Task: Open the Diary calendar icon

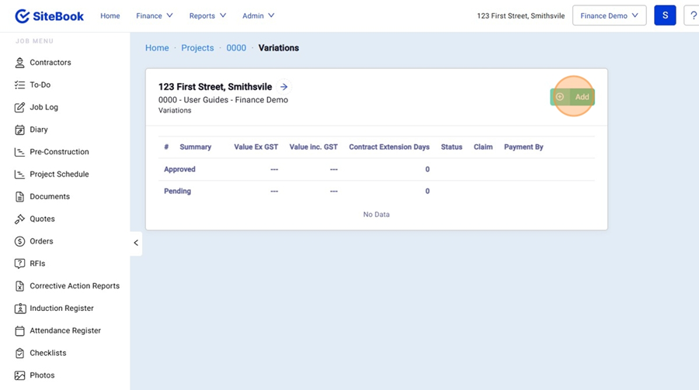Action: (x=20, y=130)
